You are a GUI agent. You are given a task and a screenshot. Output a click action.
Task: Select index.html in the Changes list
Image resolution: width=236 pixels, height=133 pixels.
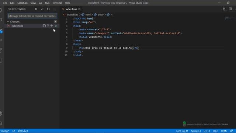point(32,26)
